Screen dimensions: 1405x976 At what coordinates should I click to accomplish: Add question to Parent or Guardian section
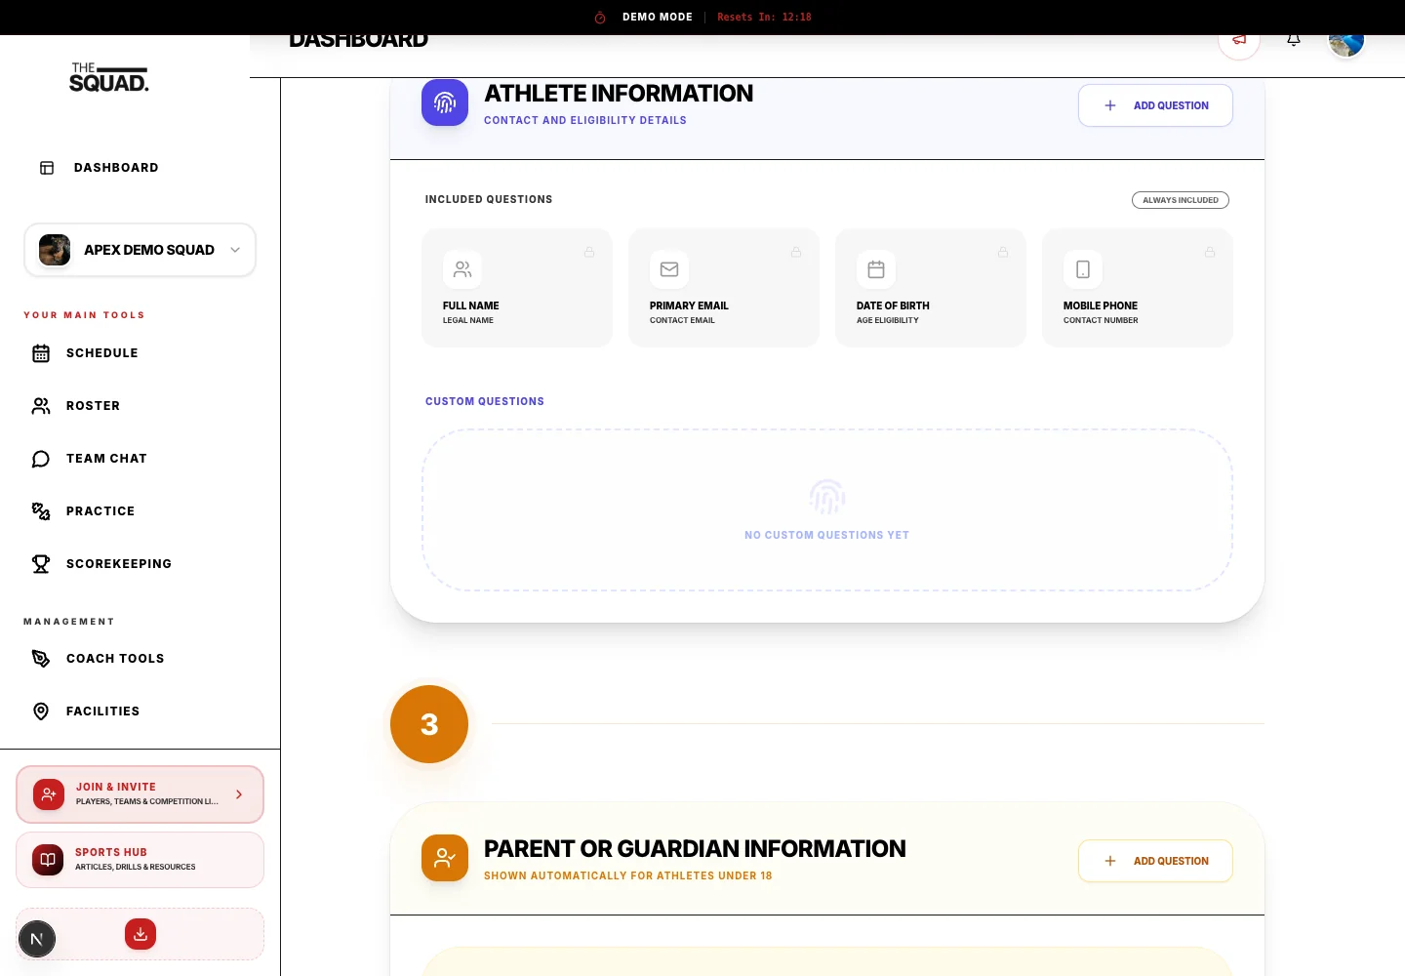pyautogui.click(x=1155, y=861)
